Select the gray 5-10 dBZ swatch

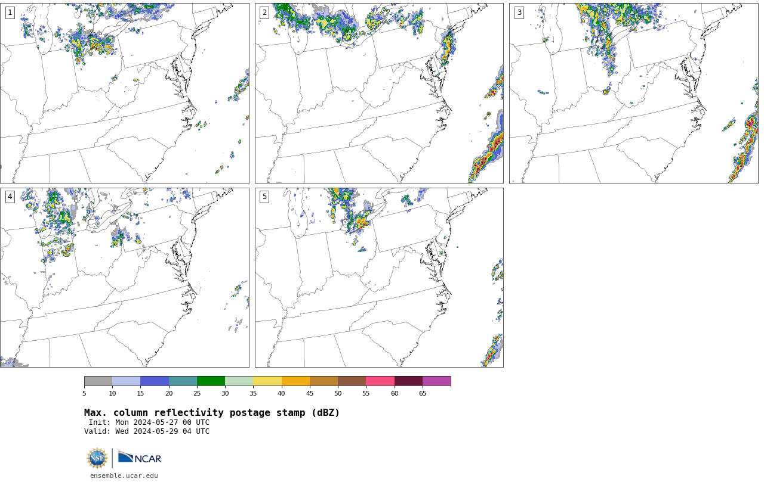point(98,381)
